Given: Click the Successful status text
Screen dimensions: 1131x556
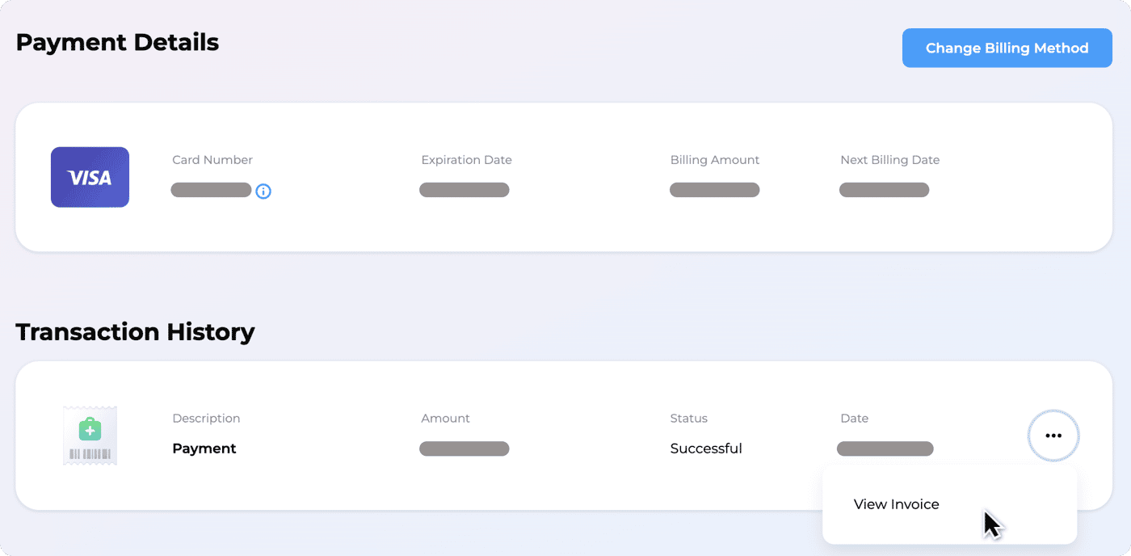Looking at the screenshot, I should (x=706, y=449).
